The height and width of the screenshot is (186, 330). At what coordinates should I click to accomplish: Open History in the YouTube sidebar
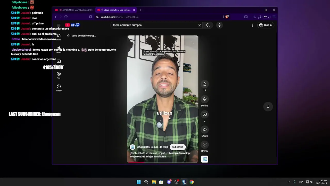coord(59,88)
